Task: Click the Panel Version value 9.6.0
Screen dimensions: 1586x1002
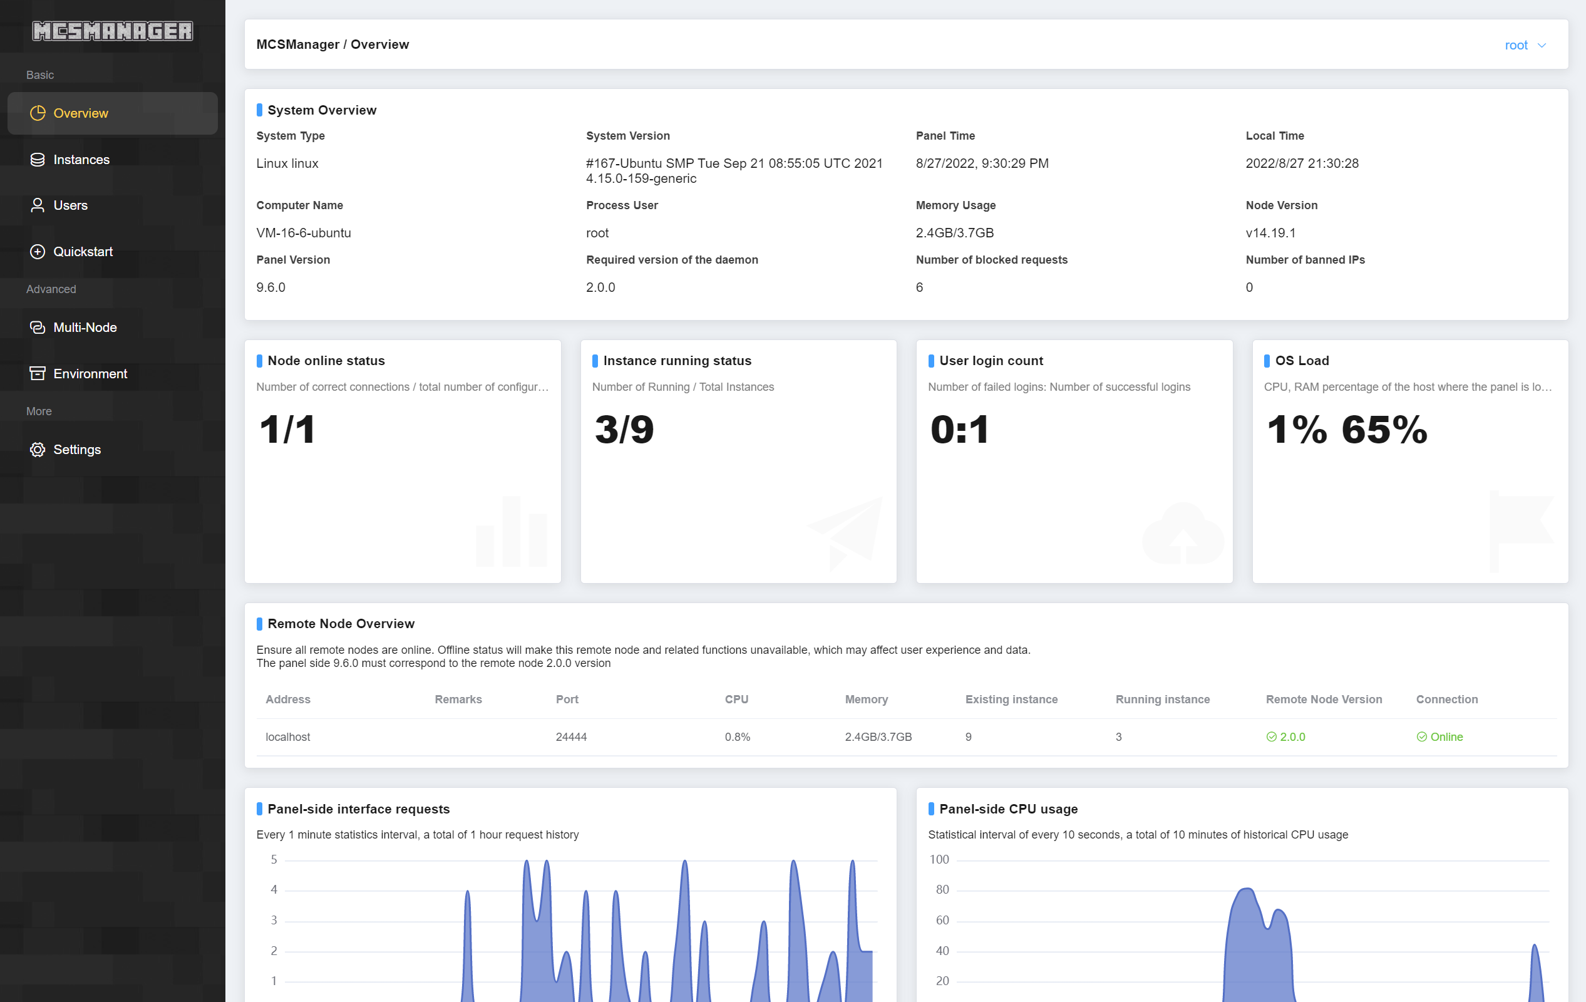Action: coord(270,287)
